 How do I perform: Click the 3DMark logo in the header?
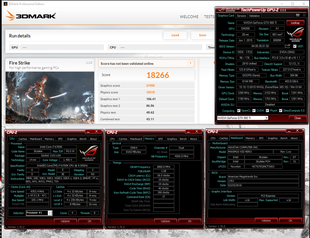coord(31,15)
